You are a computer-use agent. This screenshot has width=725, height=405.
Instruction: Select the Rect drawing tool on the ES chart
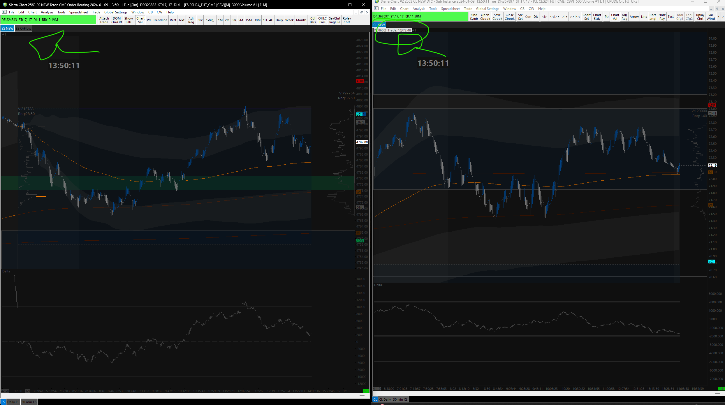pos(173,20)
